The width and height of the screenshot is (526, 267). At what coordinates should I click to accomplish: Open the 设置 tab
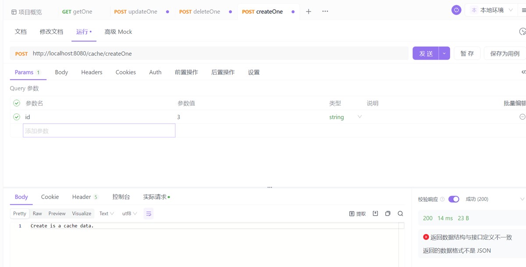point(254,72)
